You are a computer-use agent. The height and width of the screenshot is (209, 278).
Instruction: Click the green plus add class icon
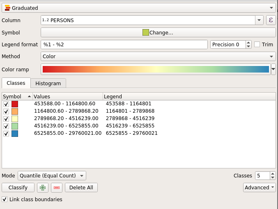pos(43,188)
